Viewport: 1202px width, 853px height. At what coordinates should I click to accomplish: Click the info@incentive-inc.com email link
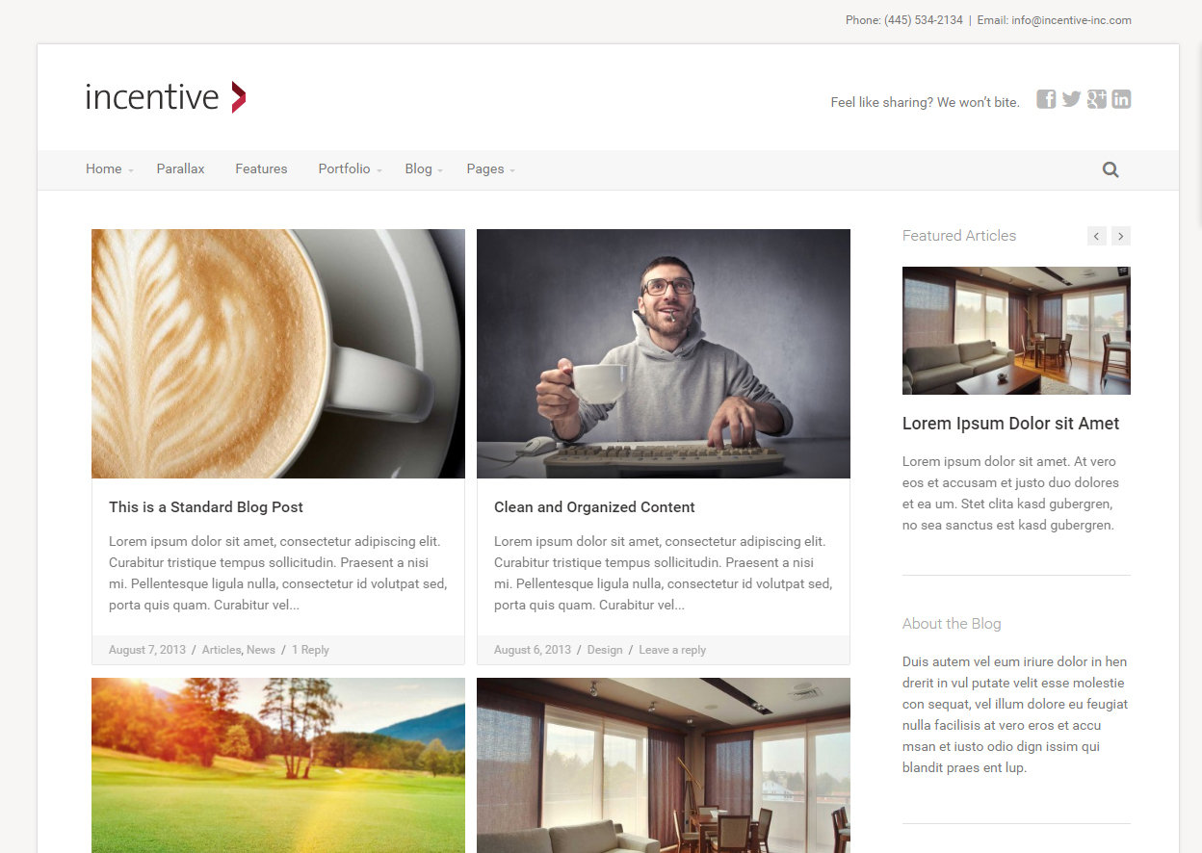tap(1071, 20)
